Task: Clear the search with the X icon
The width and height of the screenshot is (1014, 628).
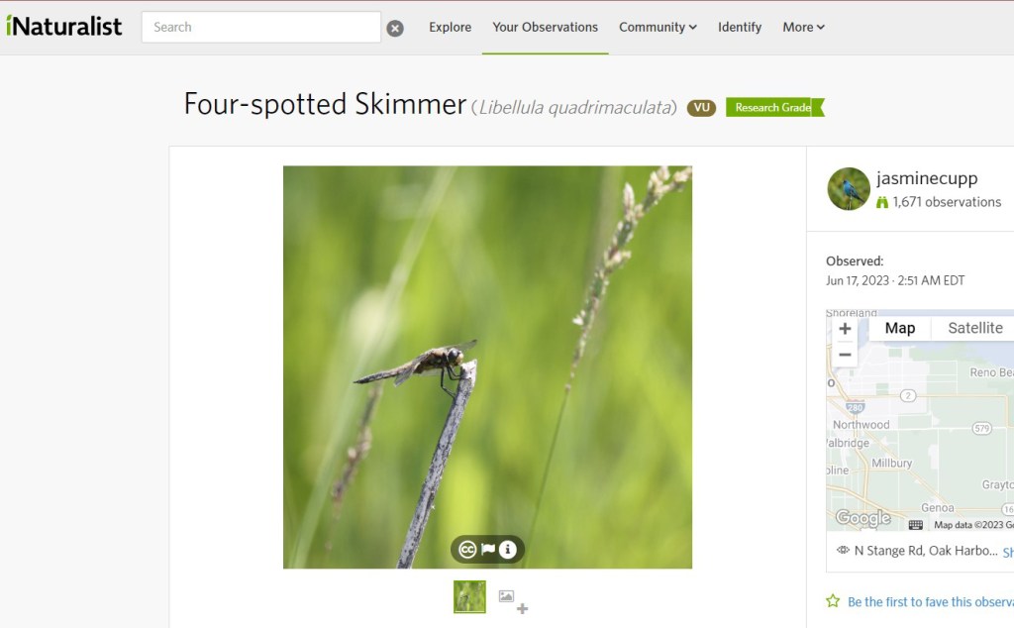Action: pyautogui.click(x=395, y=28)
